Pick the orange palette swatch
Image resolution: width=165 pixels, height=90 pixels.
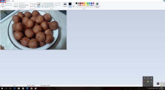(84, 3)
